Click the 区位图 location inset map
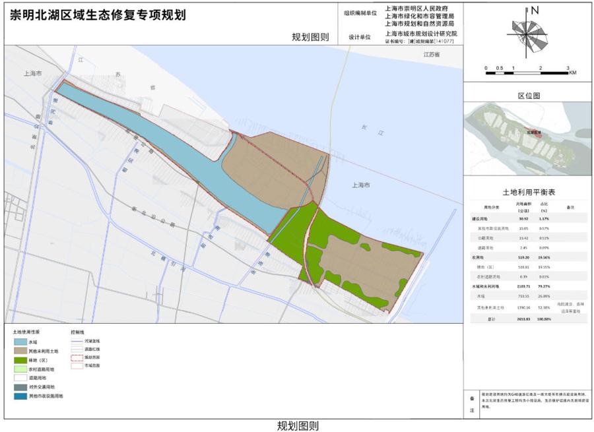Viewport: 594px width, 432px height. click(528, 139)
